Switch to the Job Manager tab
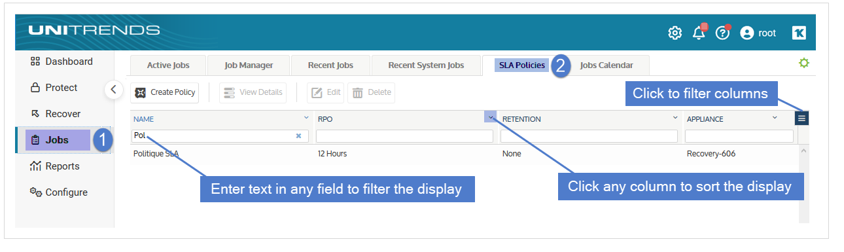Screen dimensions: 844x252 (x=249, y=65)
